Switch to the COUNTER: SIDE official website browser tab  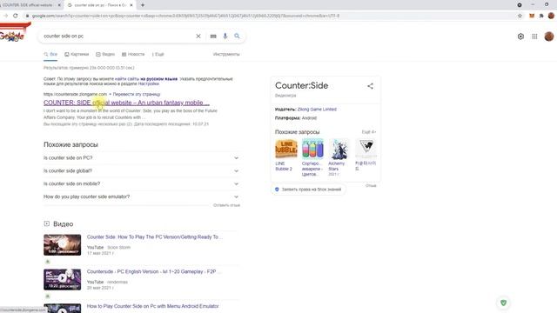coord(28,5)
